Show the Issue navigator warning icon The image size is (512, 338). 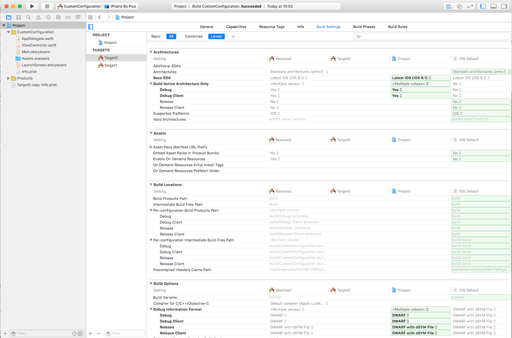pos(38,17)
